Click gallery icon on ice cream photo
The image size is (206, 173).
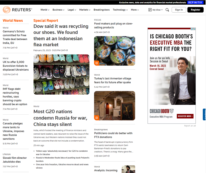click(97, 63)
